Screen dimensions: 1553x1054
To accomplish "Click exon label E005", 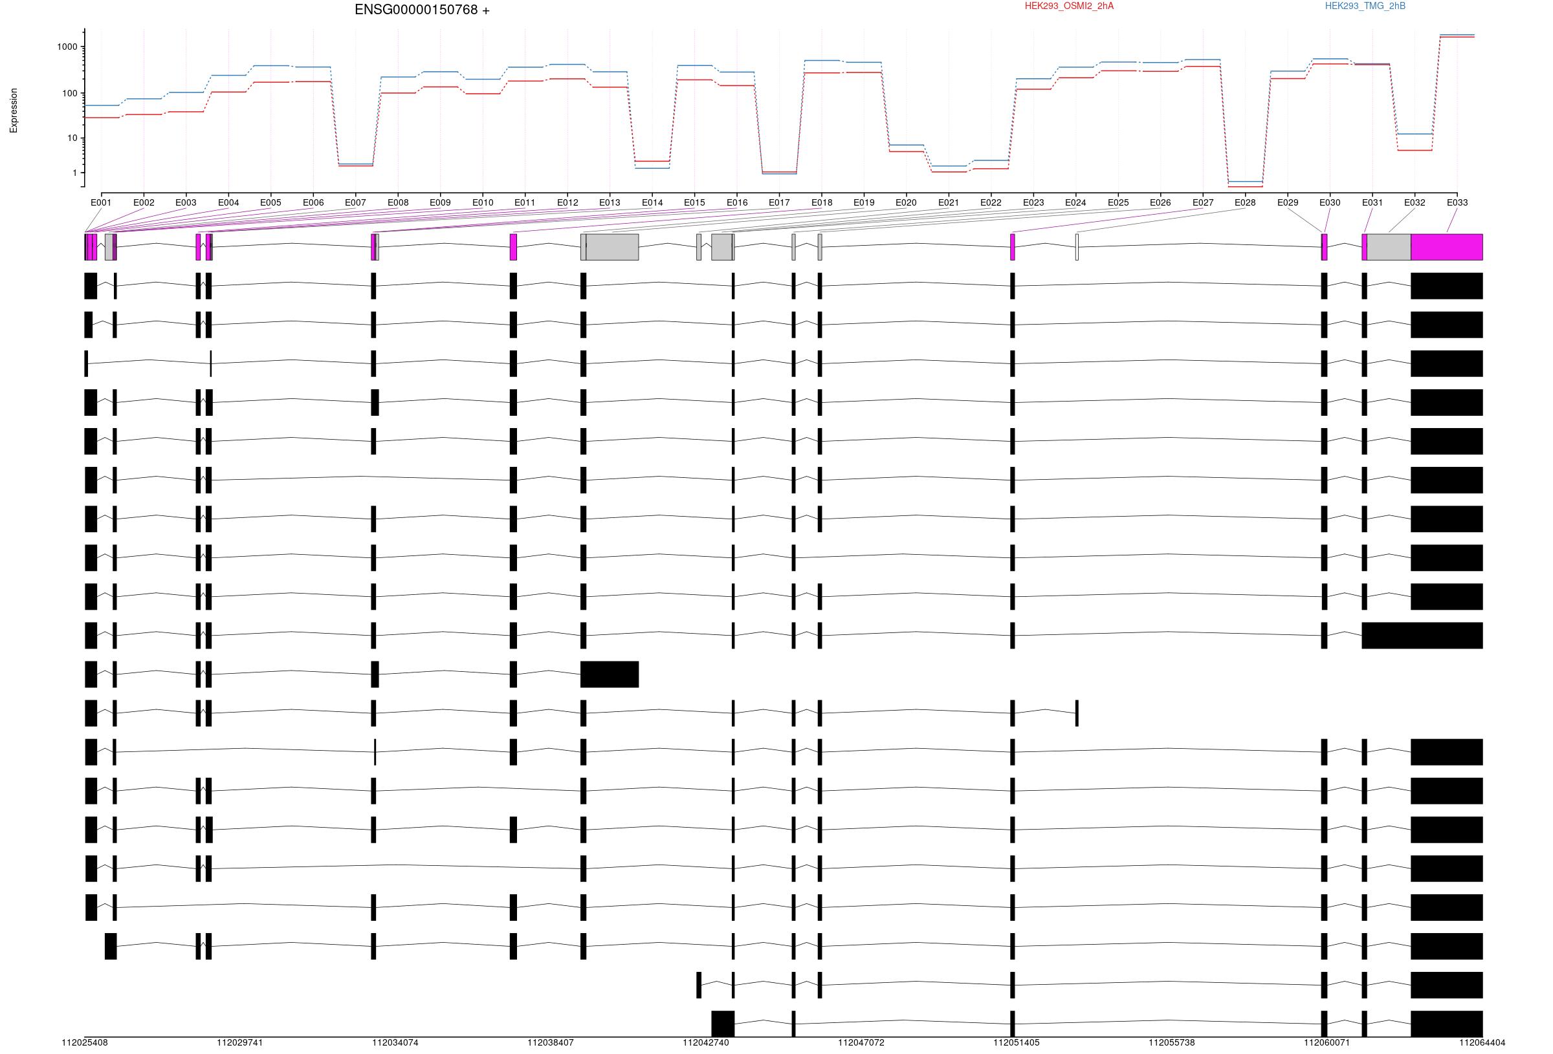I will point(270,202).
